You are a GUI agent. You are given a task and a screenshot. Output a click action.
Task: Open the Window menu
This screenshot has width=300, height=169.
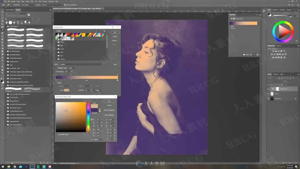[x=51, y=1]
